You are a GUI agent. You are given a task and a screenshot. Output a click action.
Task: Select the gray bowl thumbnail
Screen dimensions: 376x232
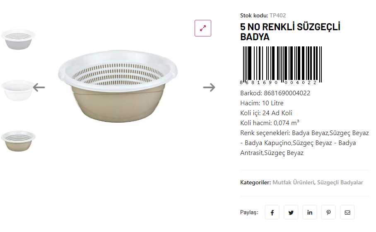(18, 39)
